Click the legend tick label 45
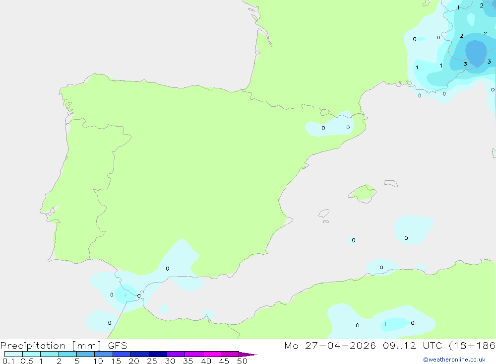 tap(224, 361)
